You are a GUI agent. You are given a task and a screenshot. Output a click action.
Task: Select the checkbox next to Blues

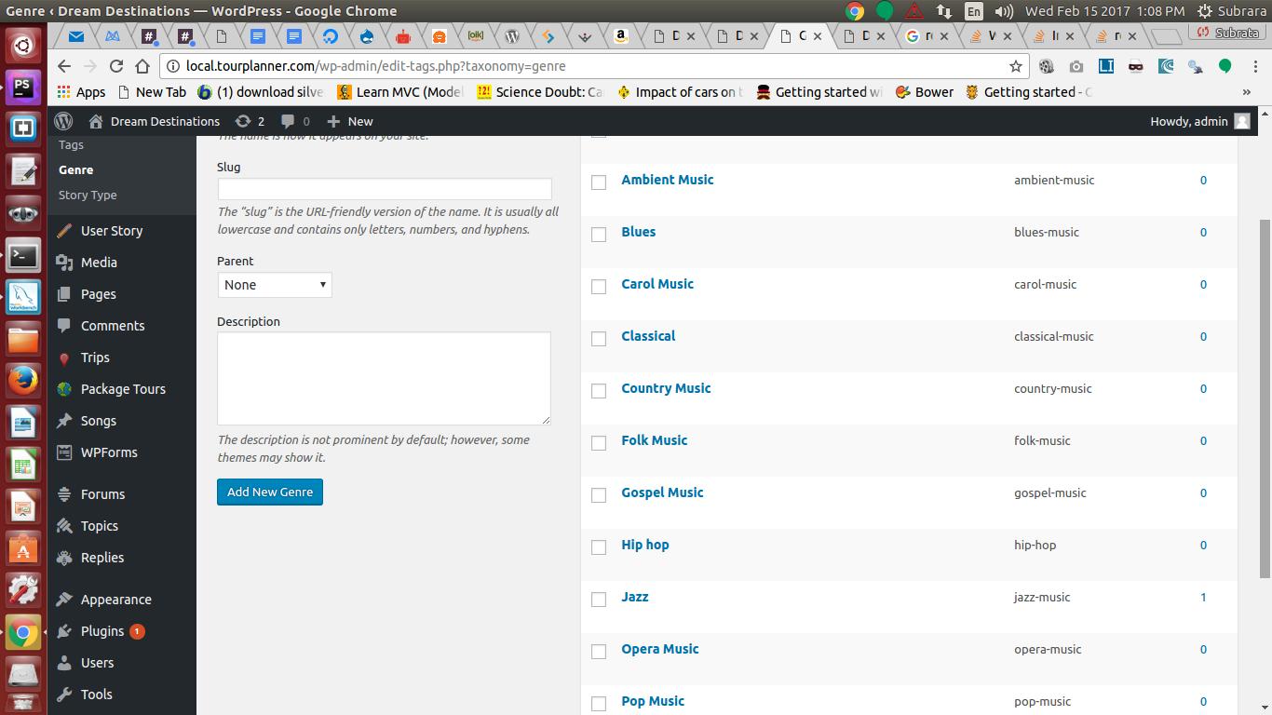(599, 235)
